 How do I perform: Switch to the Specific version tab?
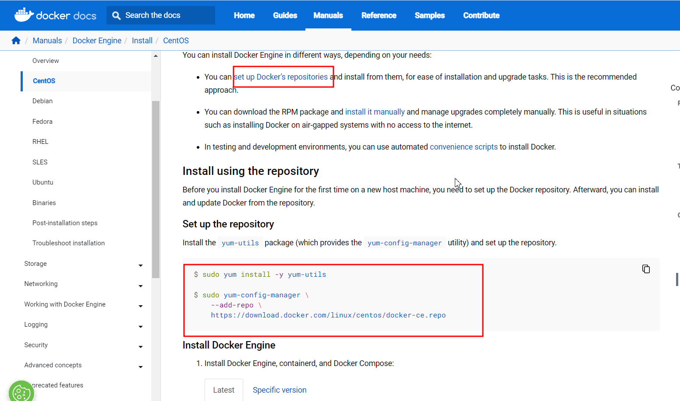[x=280, y=390]
